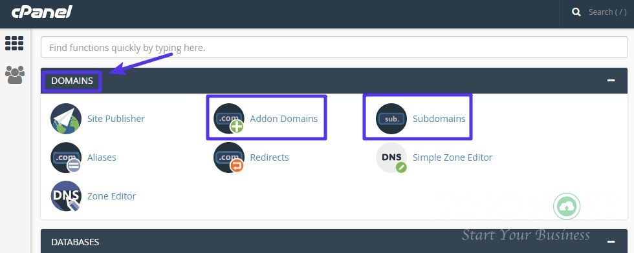Viewport: 634px width, 253px height.
Task: Open the Subdomains link
Action: coord(439,119)
